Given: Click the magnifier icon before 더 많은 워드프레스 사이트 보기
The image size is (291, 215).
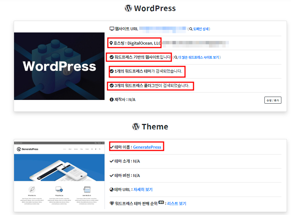Looking at the screenshot, I should (176, 58).
